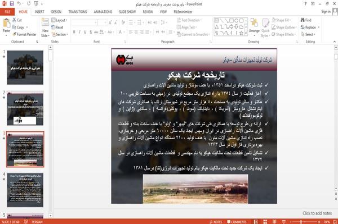Toggle Strikethrough formatting

point(96,32)
